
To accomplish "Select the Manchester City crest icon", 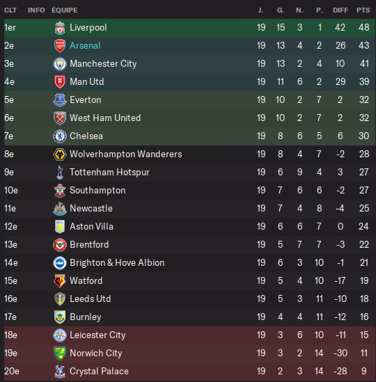I will coord(60,64).
